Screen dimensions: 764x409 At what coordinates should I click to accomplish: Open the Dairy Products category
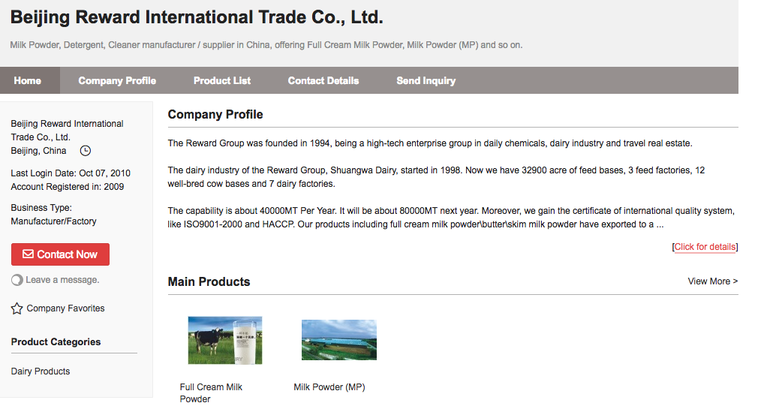[x=41, y=371]
